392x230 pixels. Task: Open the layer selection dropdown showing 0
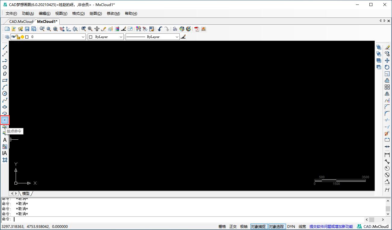pyautogui.click(x=48, y=37)
